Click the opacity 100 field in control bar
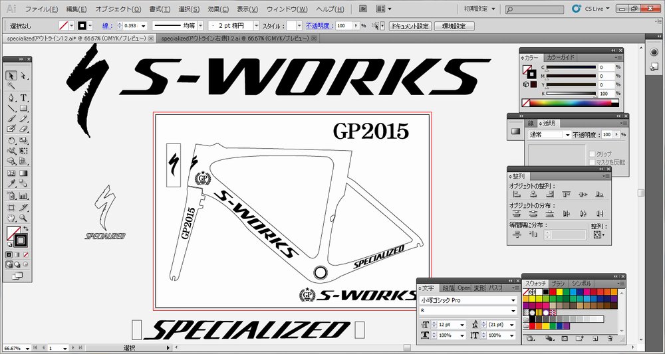 pos(344,26)
